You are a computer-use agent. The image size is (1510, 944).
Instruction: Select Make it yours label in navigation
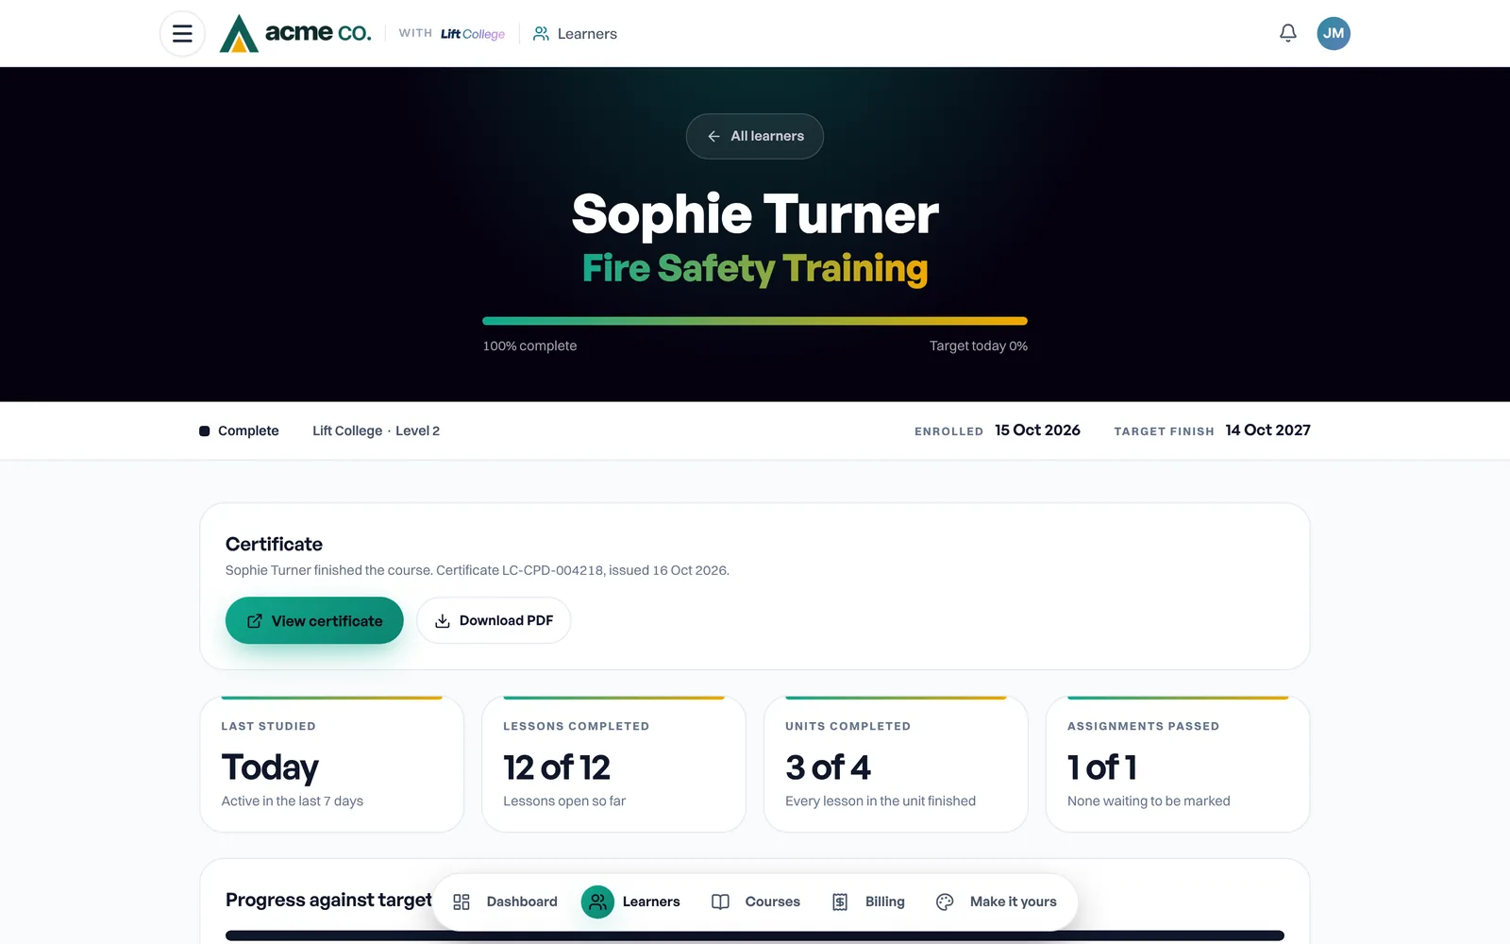point(1014,902)
